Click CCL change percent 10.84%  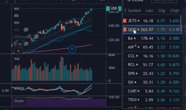(x=173, y=56)
